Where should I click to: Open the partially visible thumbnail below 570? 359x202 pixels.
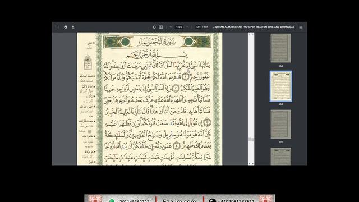tap(280, 157)
